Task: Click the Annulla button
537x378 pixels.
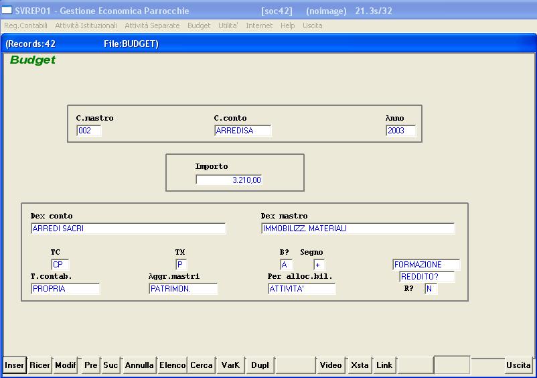Action: pos(139,365)
